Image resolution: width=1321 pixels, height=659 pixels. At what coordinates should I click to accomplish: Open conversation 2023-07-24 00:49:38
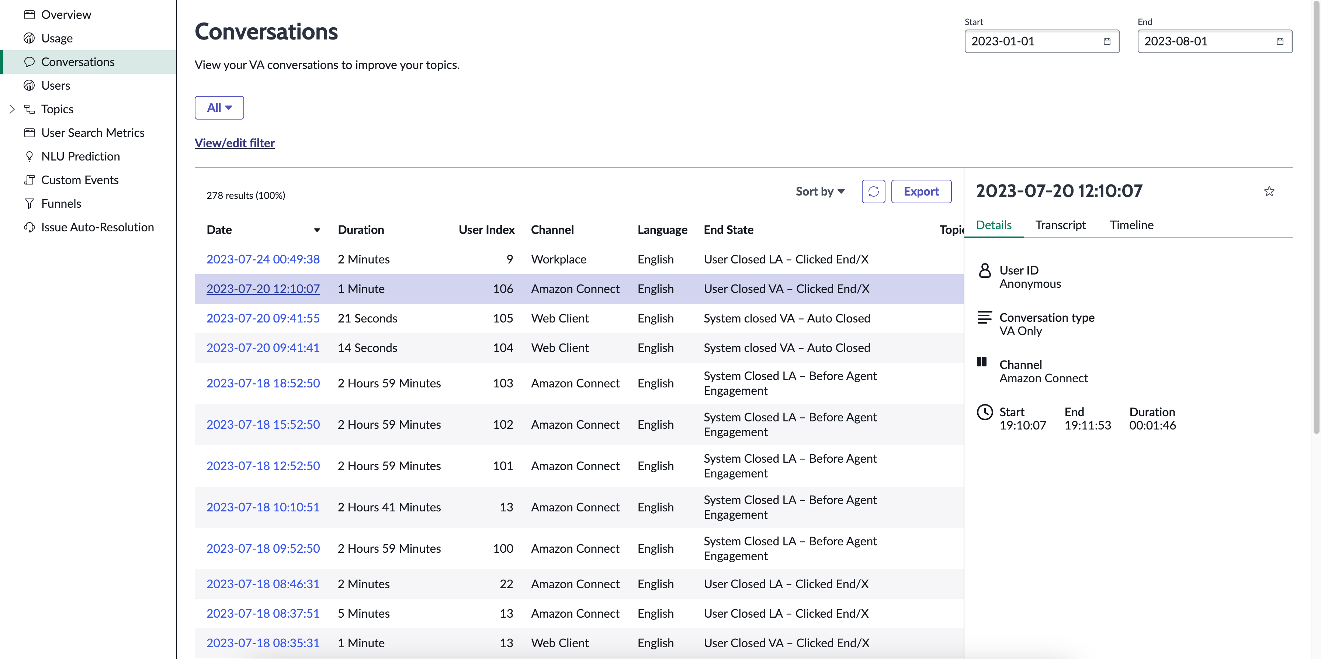coord(263,259)
